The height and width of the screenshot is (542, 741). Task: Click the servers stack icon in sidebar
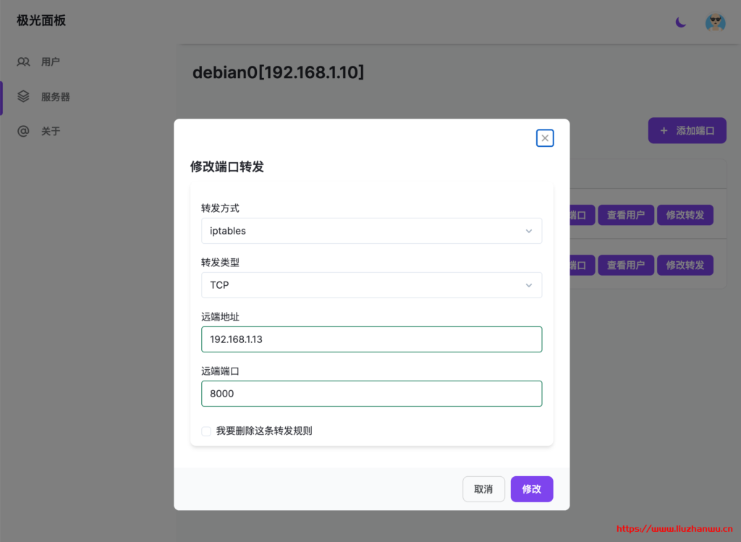pos(23,96)
